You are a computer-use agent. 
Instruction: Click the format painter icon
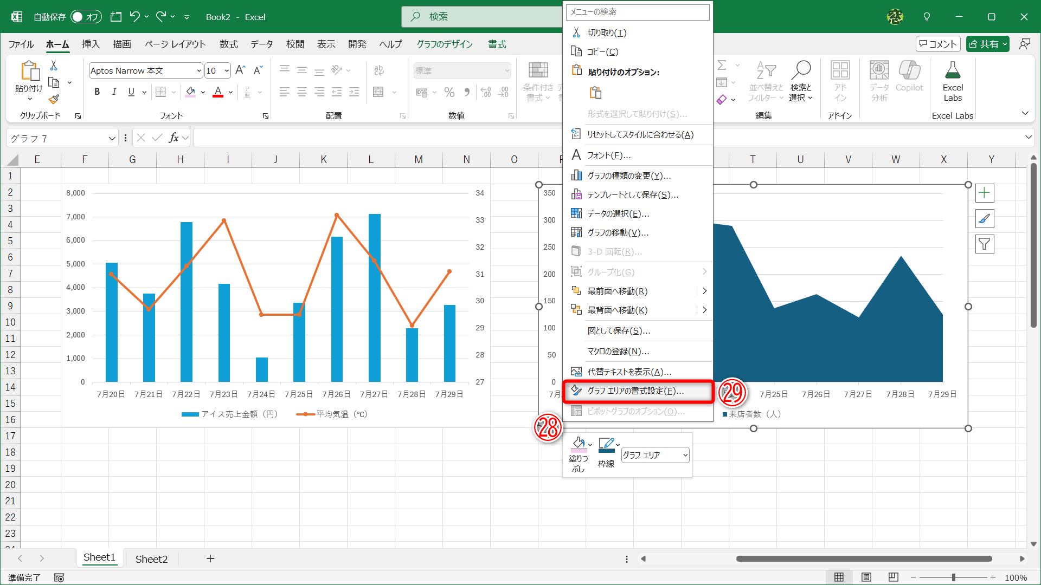coord(54,100)
